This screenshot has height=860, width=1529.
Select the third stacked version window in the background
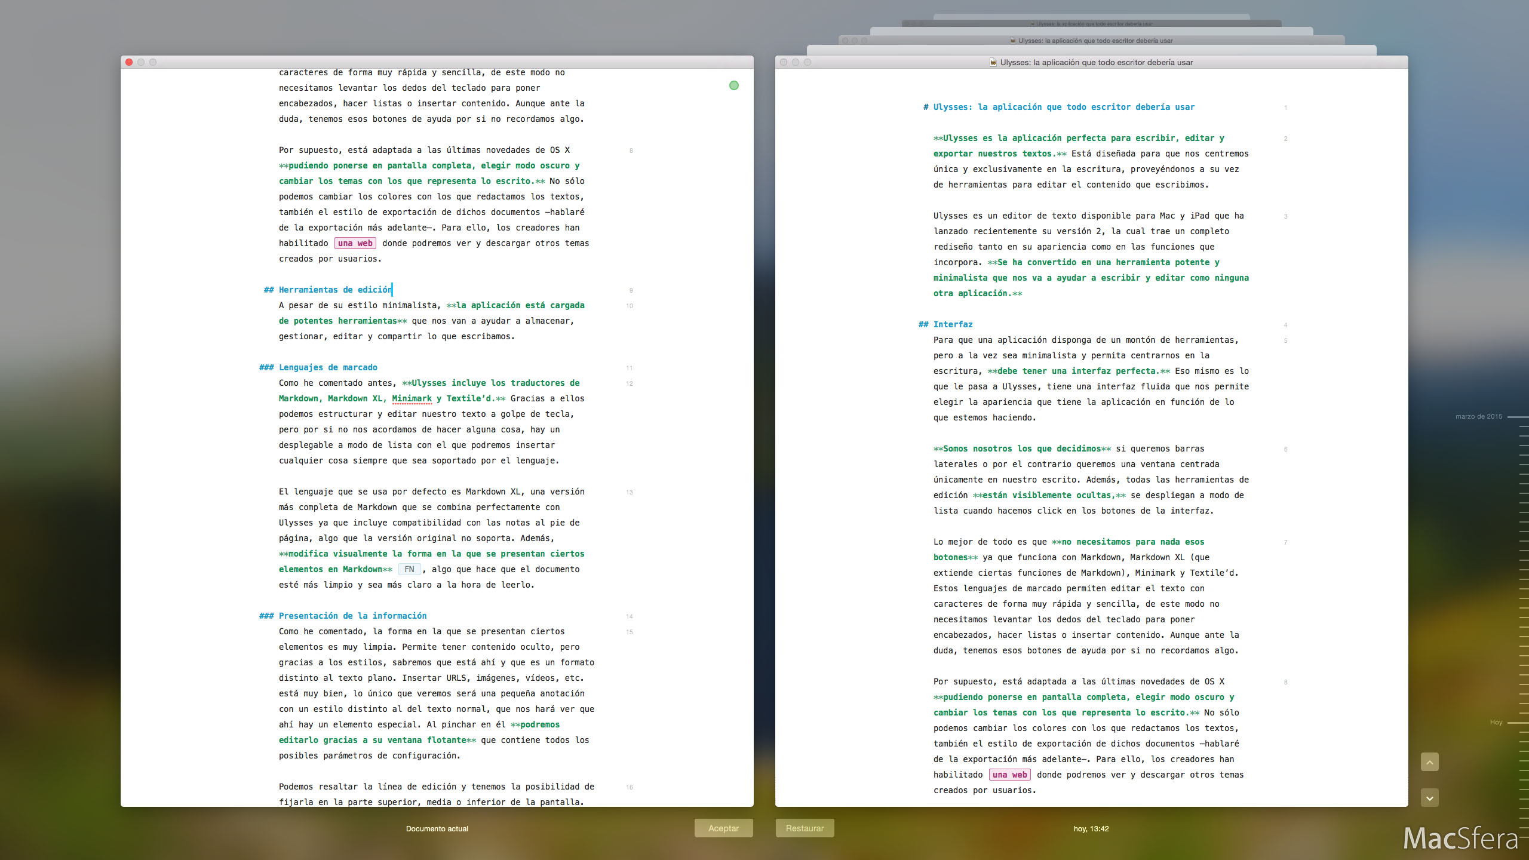(1092, 24)
